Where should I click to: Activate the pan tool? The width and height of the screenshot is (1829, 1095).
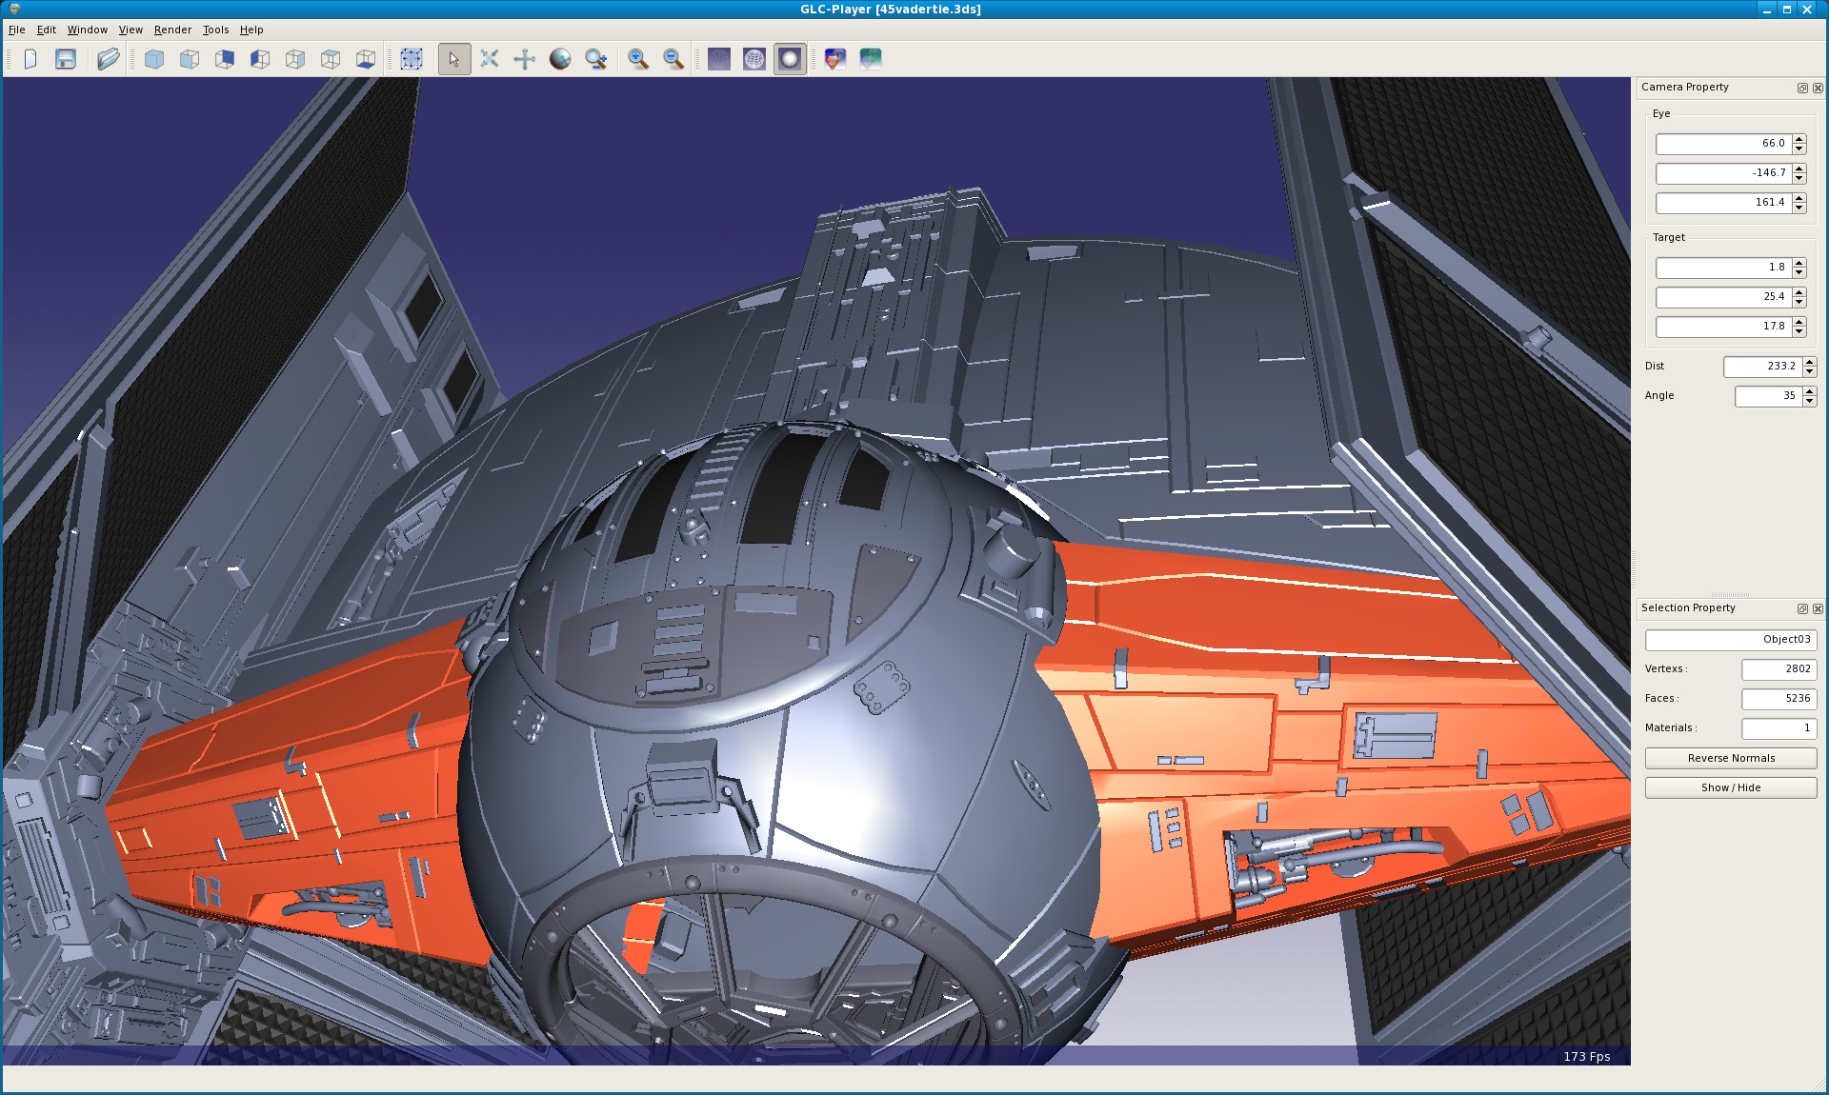pos(525,59)
